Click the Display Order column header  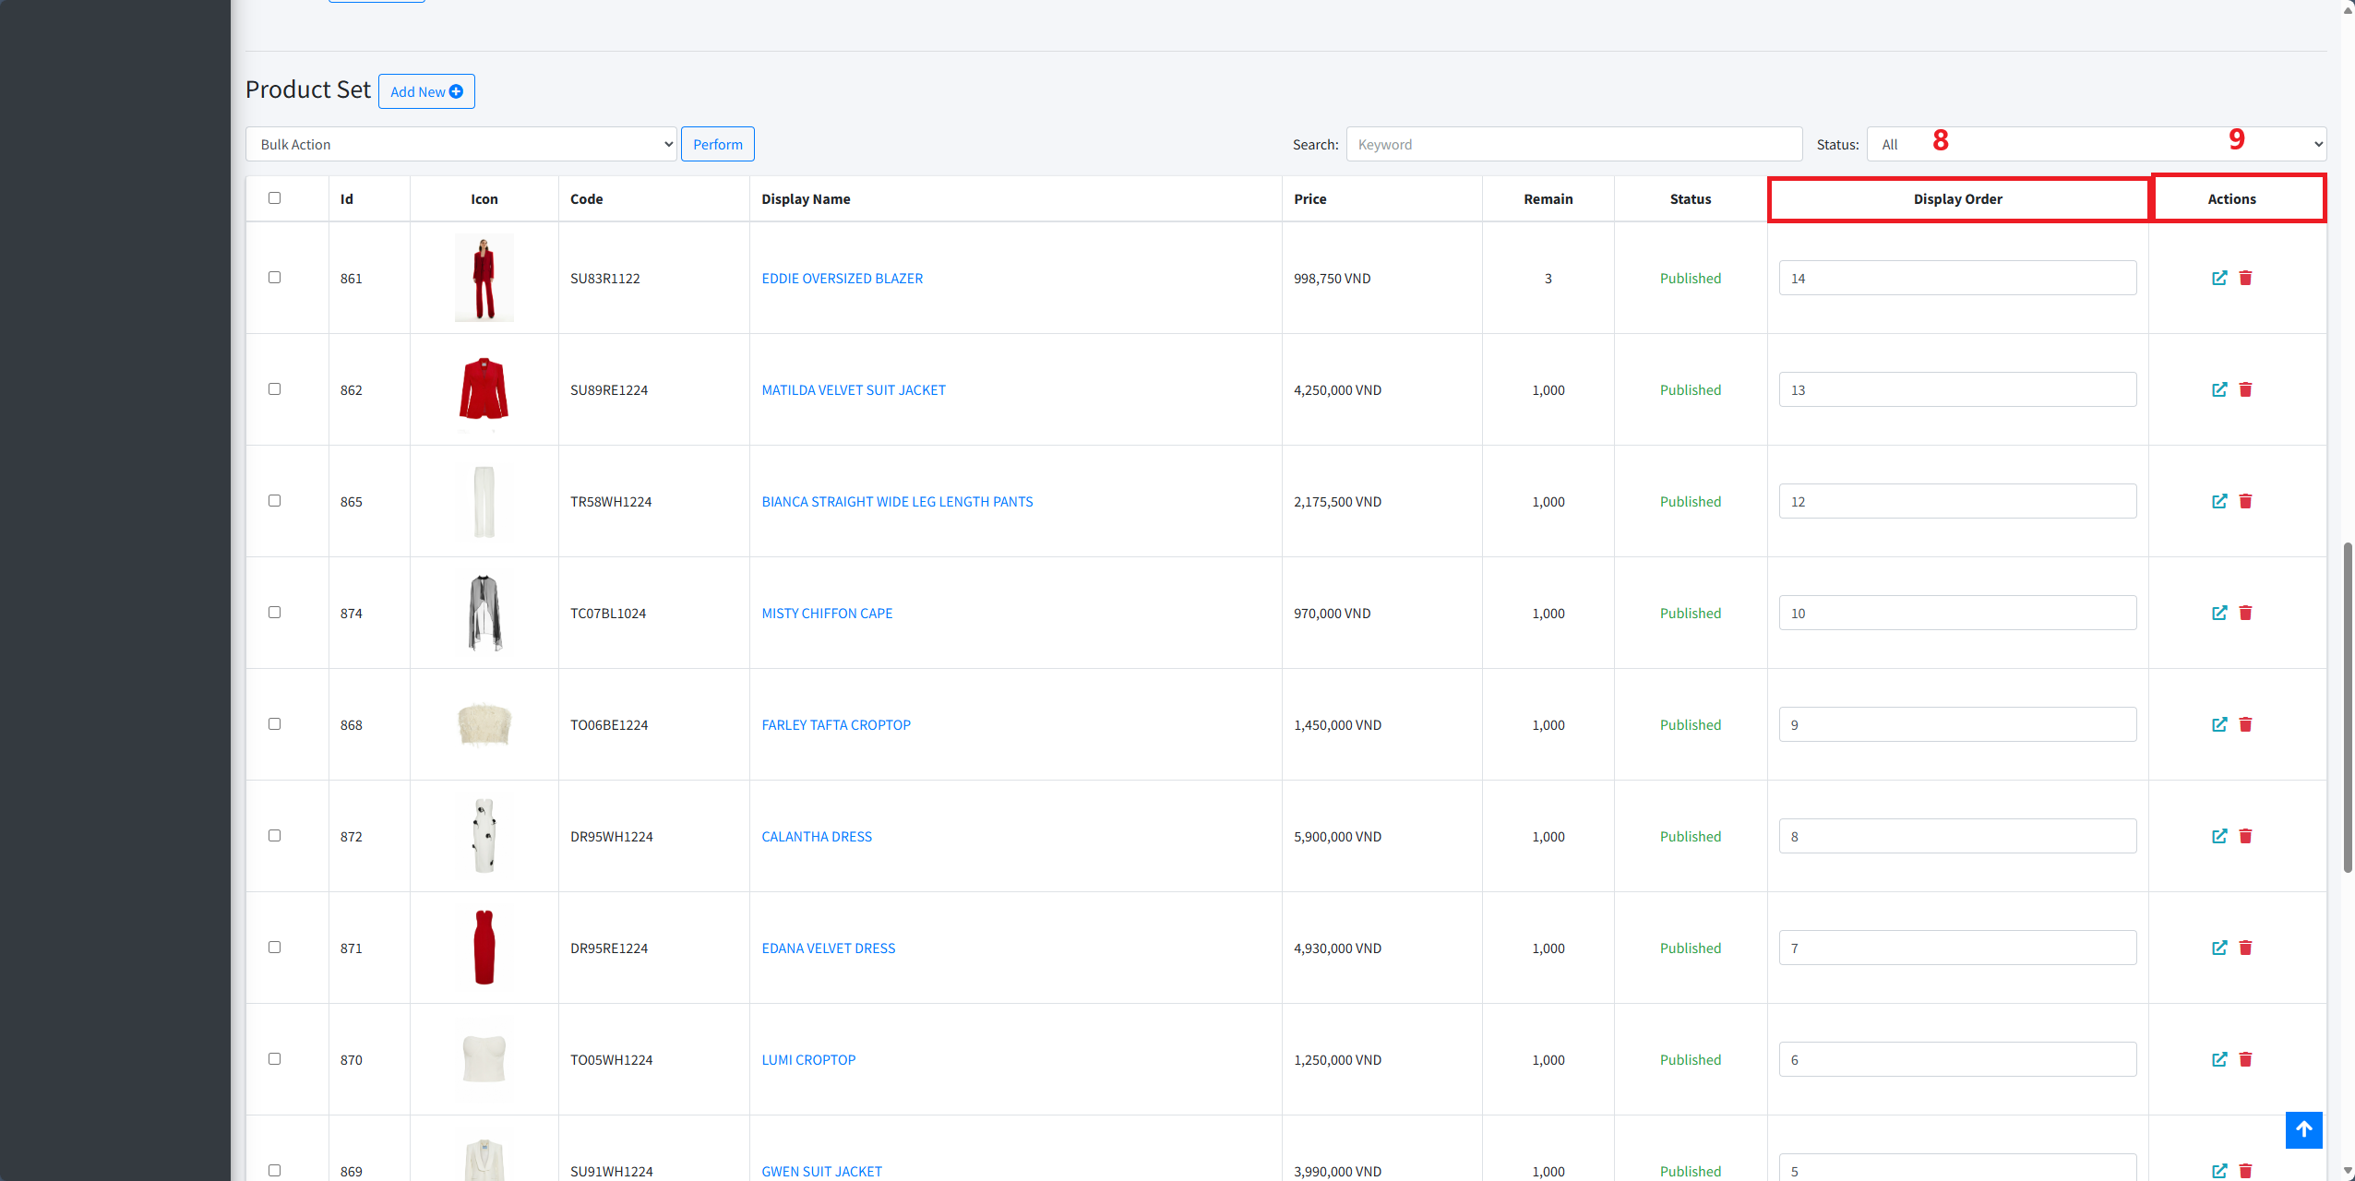point(1957,199)
